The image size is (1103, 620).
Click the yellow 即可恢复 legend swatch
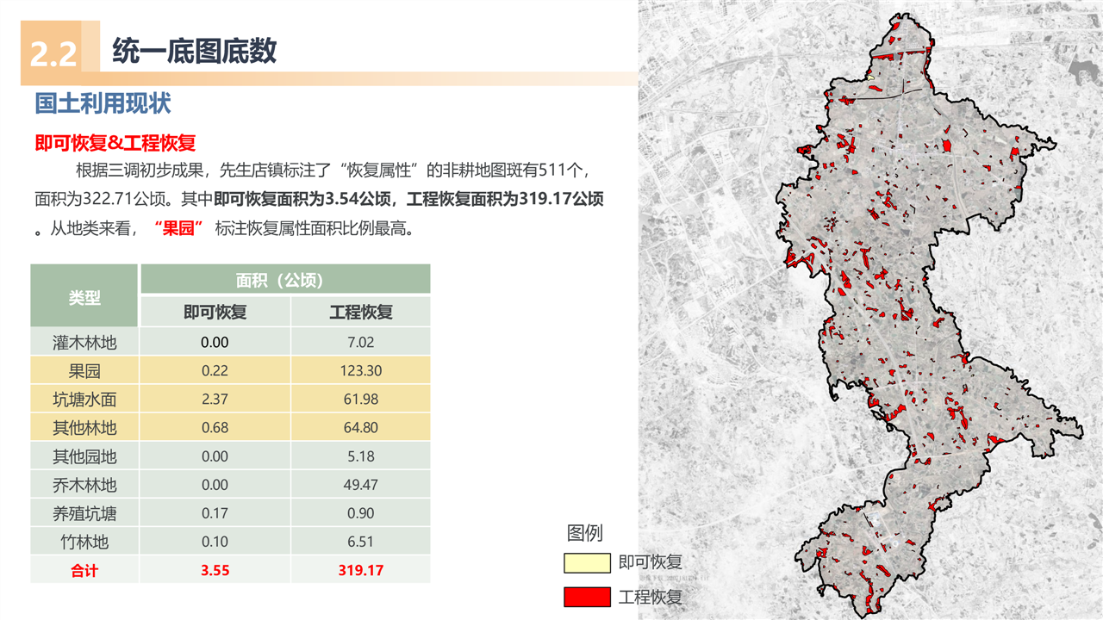tap(587, 563)
